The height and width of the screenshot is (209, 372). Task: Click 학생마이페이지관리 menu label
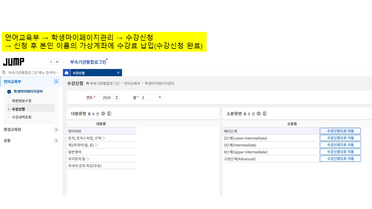[28, 91]
